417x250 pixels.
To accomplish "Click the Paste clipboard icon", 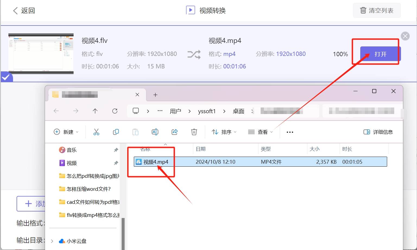I will (x=135, y=132).
